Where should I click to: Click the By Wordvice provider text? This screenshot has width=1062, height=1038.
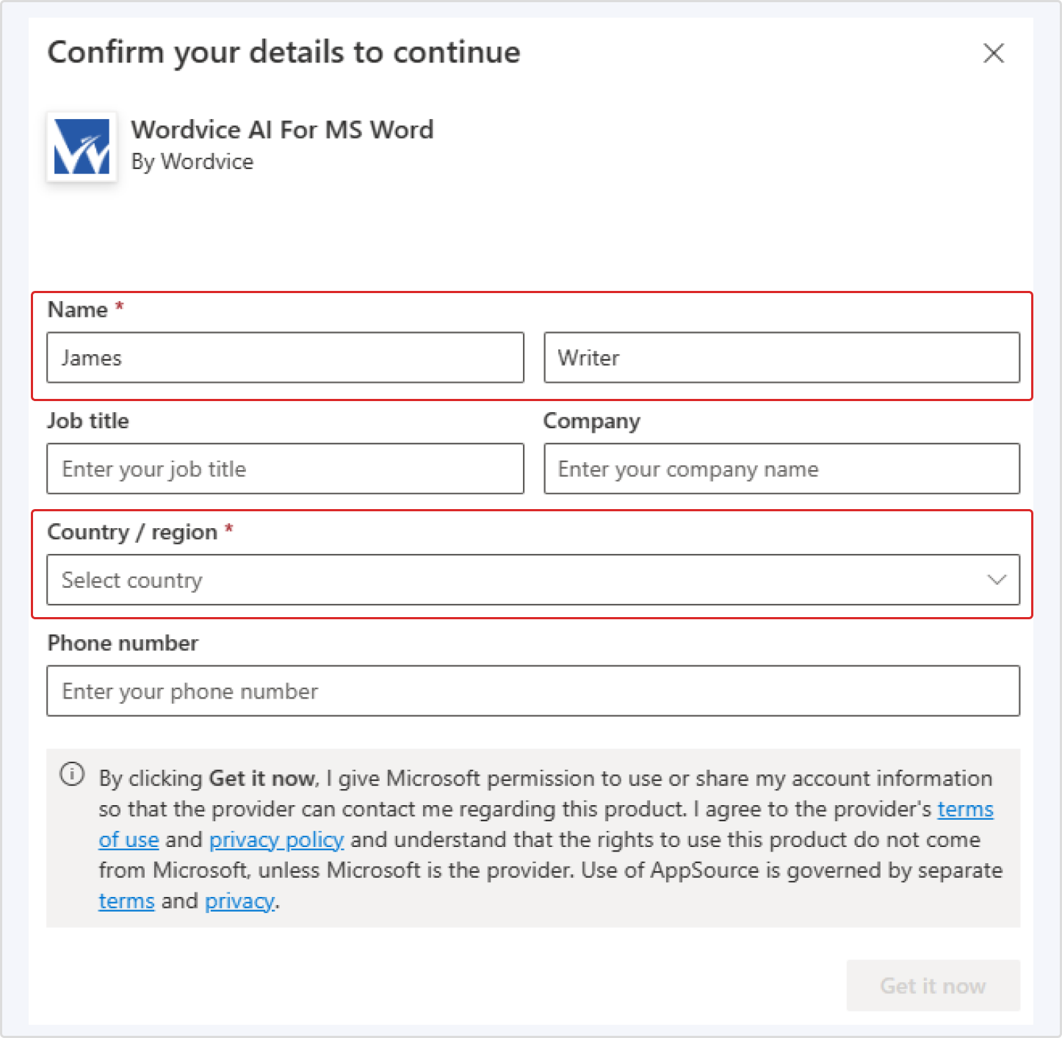pos(192,162)
